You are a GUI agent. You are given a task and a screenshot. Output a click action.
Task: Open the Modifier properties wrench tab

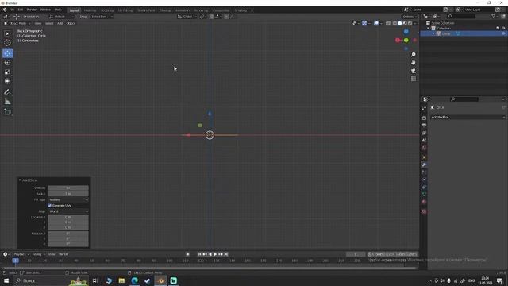[424, 164]
